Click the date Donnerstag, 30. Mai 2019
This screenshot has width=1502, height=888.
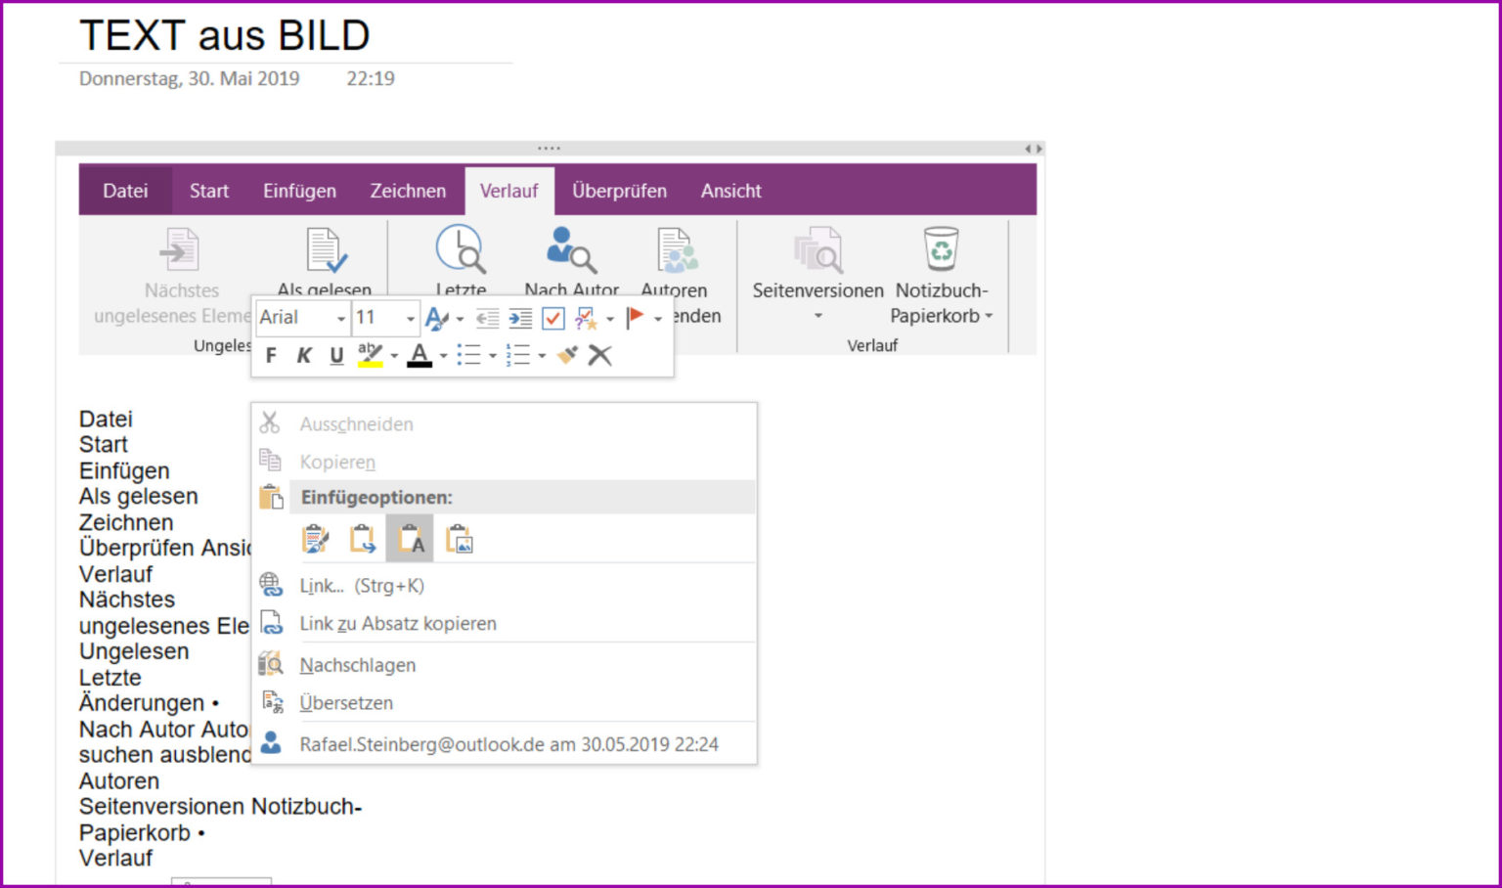pyautogui.click(x=190, y=78)
